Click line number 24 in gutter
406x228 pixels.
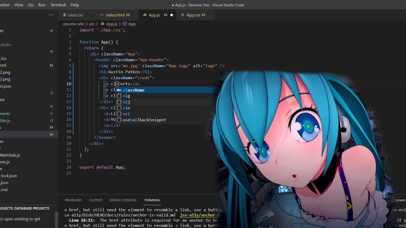(69, 167)
